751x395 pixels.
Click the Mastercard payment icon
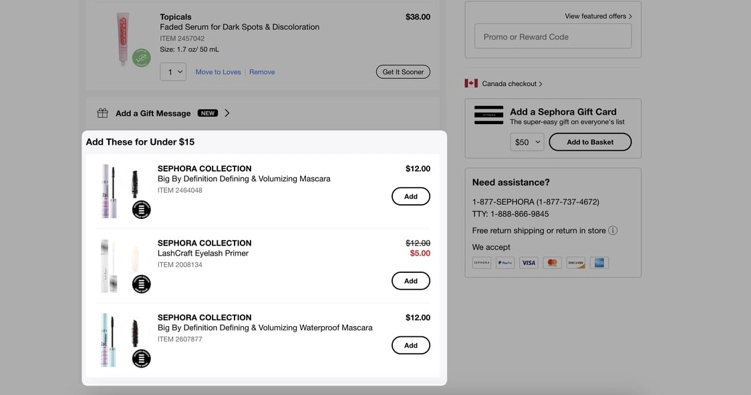coord(552,263)
